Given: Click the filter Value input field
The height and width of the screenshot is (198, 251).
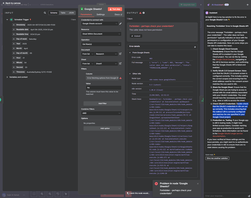Looking at the screenshot, I should point(103,88).
